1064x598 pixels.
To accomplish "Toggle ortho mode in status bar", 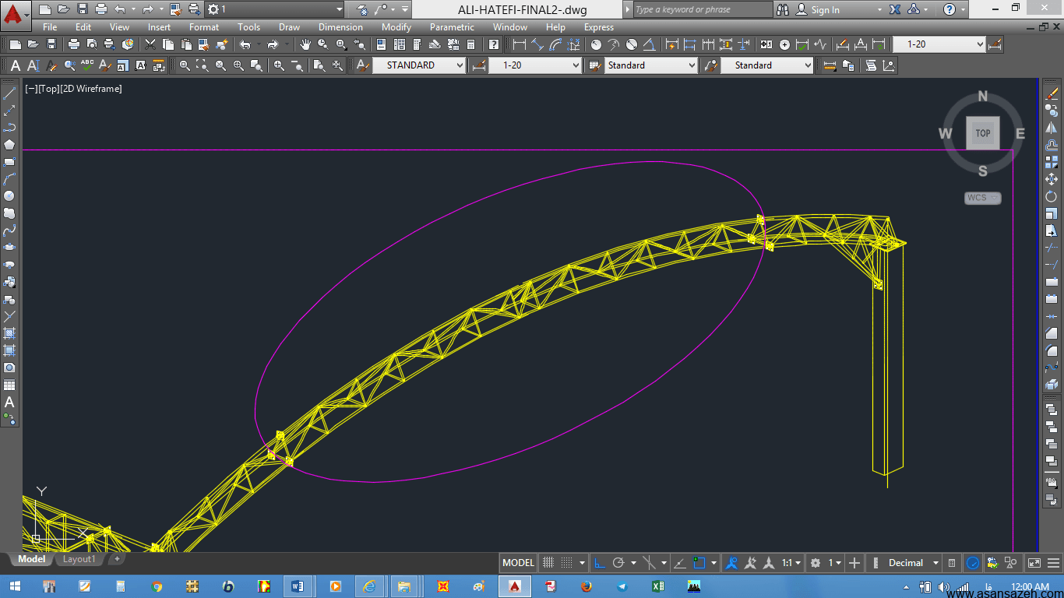I will pos(600,562).
